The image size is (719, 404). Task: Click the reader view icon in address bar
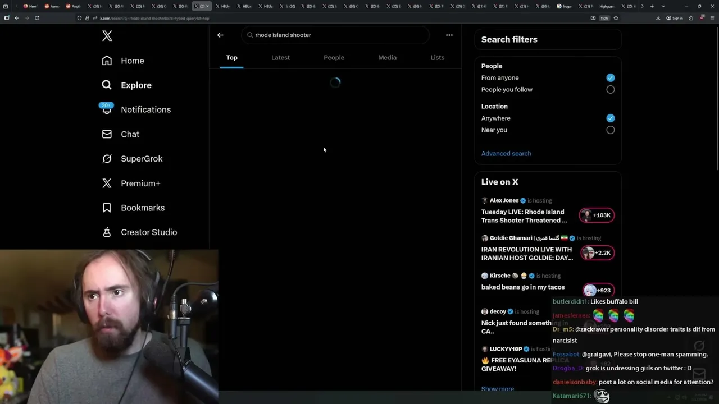593,18
